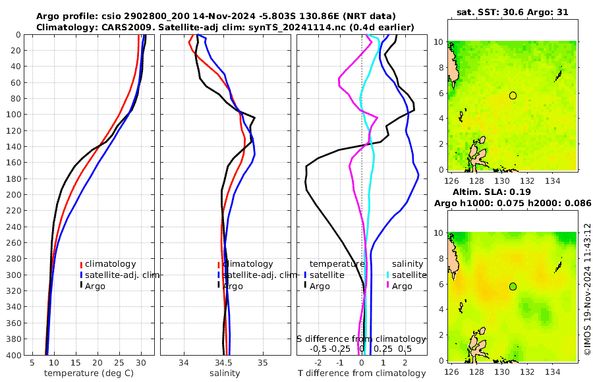The image size is (593, 382).
Task: Click the 'S difference from climatology' label
Action: pos(362,339)
